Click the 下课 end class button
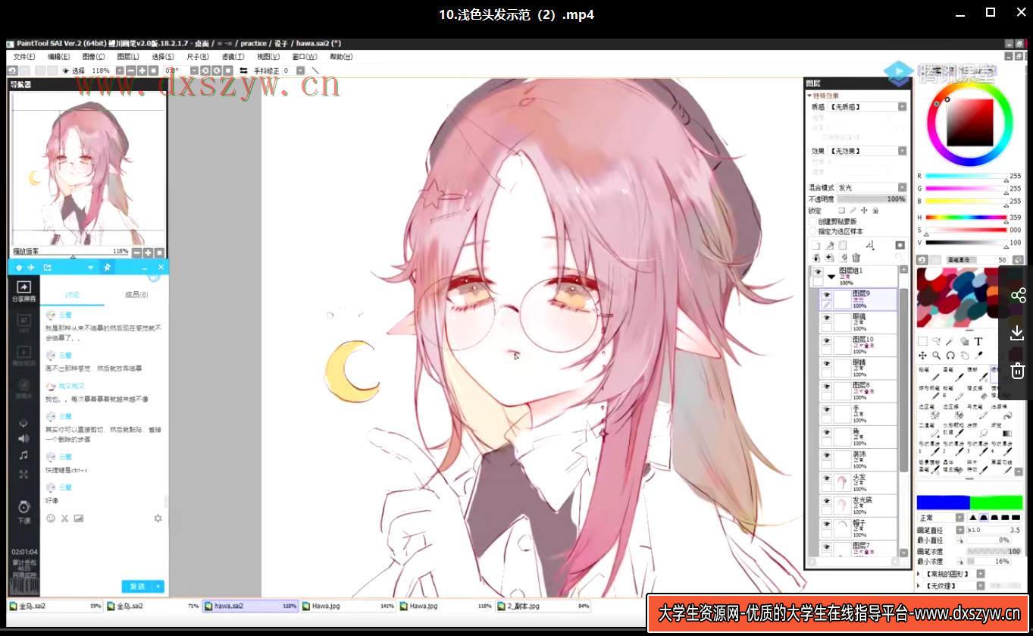 point(23,512)
